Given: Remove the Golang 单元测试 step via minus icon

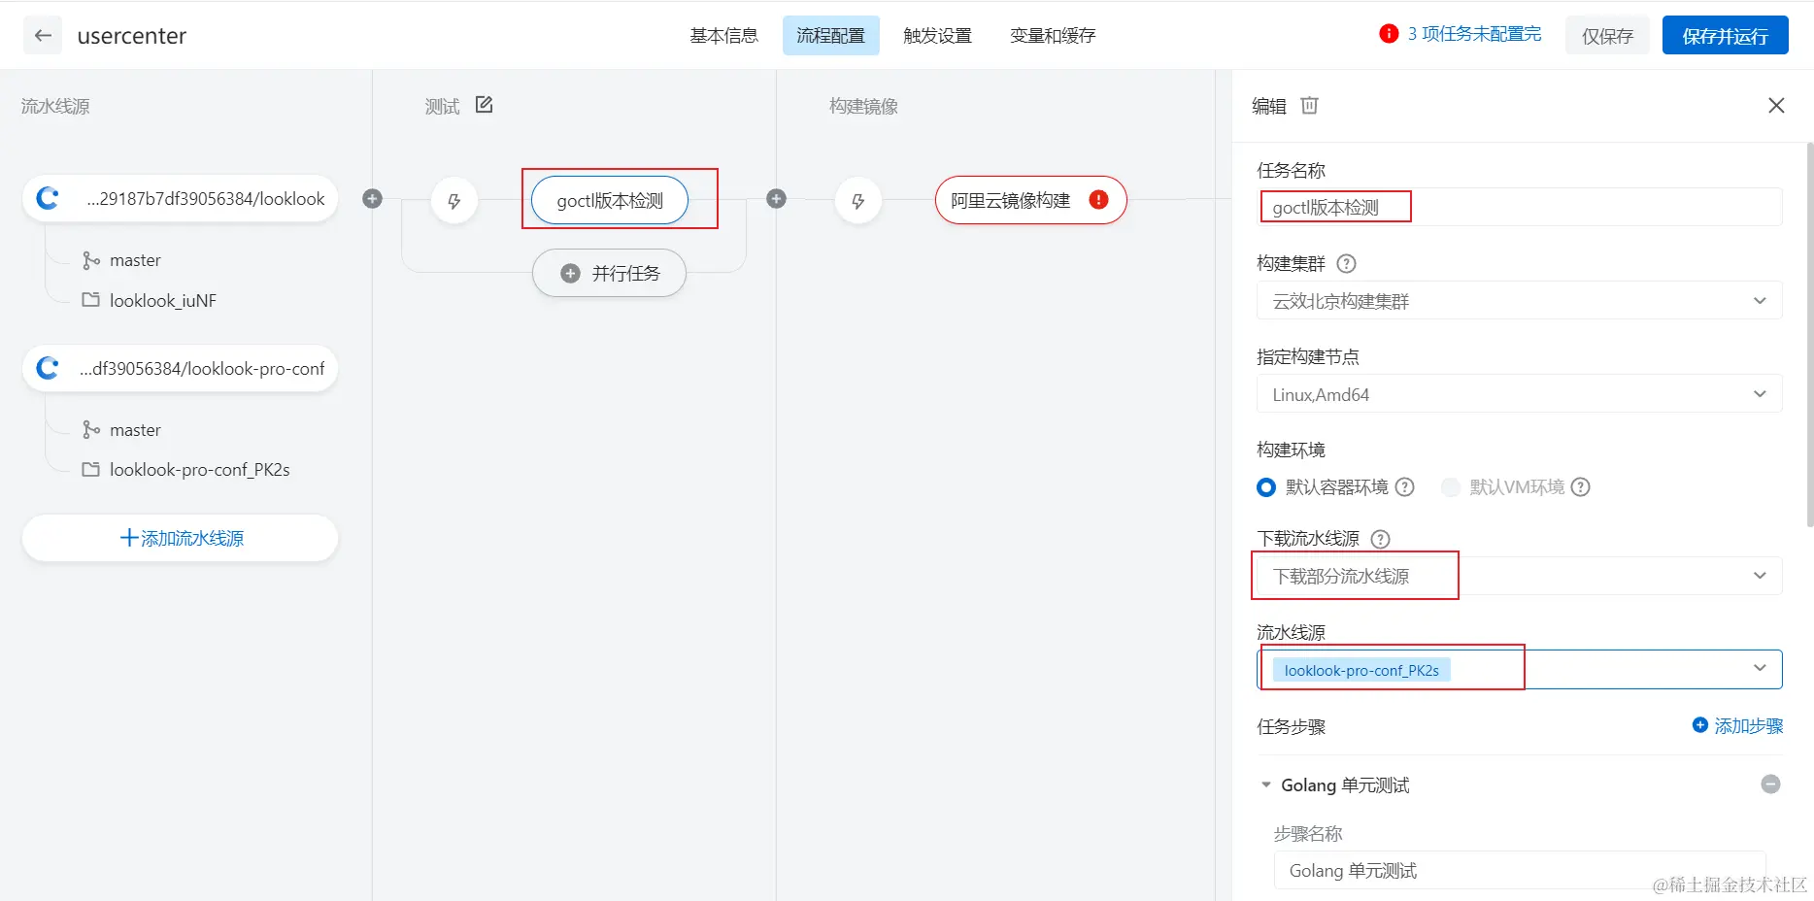Looking at the screenshot, I should 1770,784.
